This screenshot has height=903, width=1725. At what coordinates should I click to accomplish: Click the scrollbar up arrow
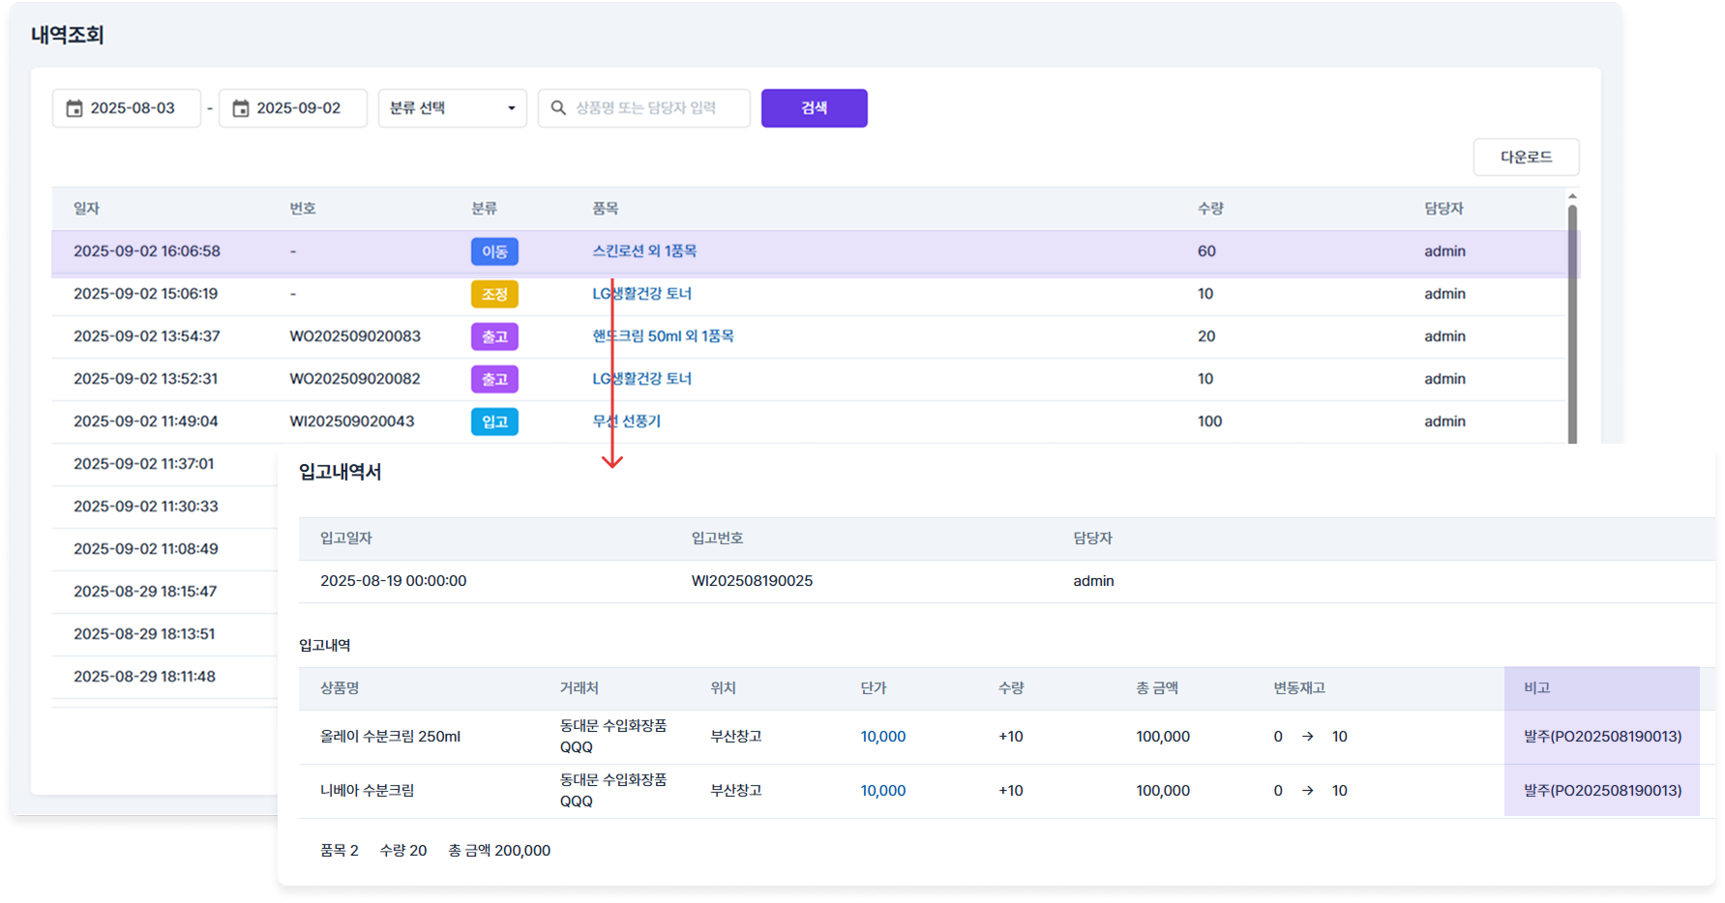click(1572, 196)
